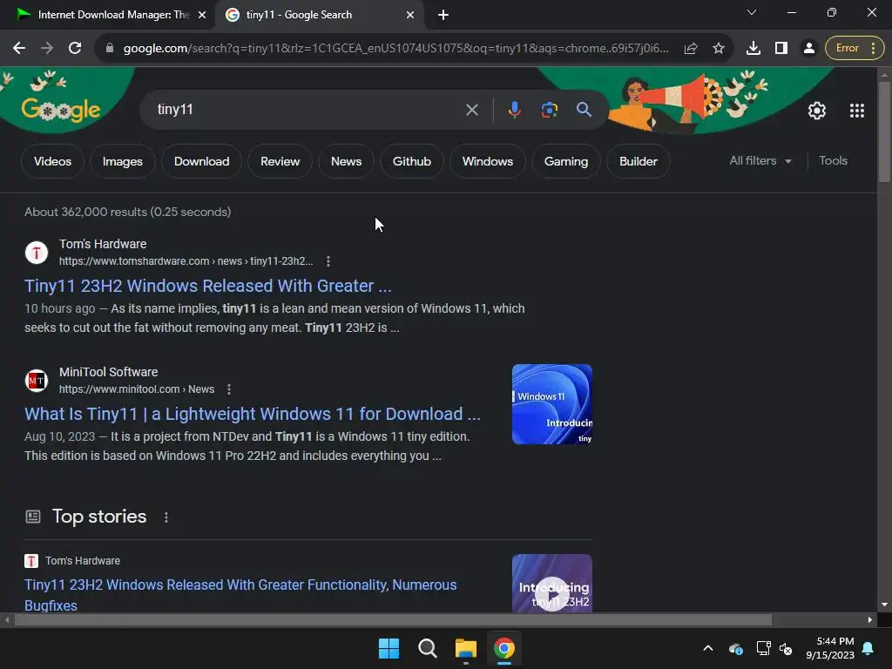View site security lock info
This screenshot has width=892, height=669.
(110, 48)
